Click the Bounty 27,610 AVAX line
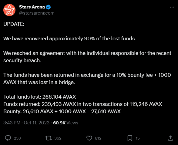The height and width of the screenshot is (145, 178). tap(62, 111)
